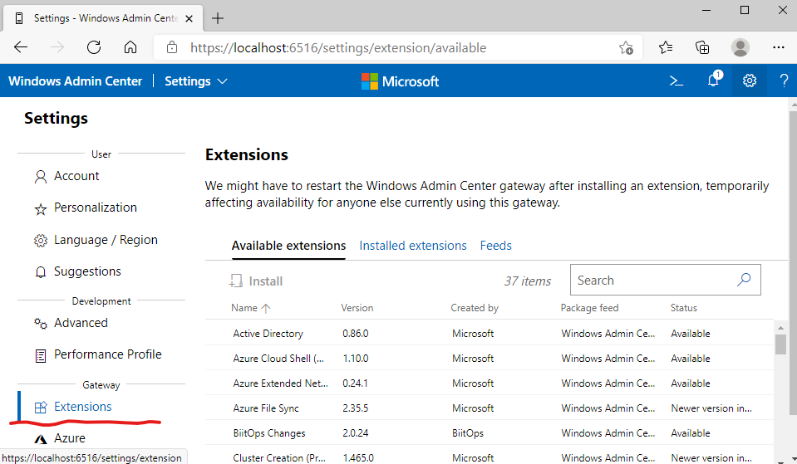Open browser settings and more menu
This screenshot has width=797, height=464.
click(x=778, y=47)
